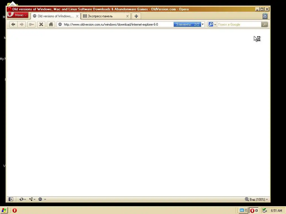Click the Opera logo in title bar

(9, 9)
